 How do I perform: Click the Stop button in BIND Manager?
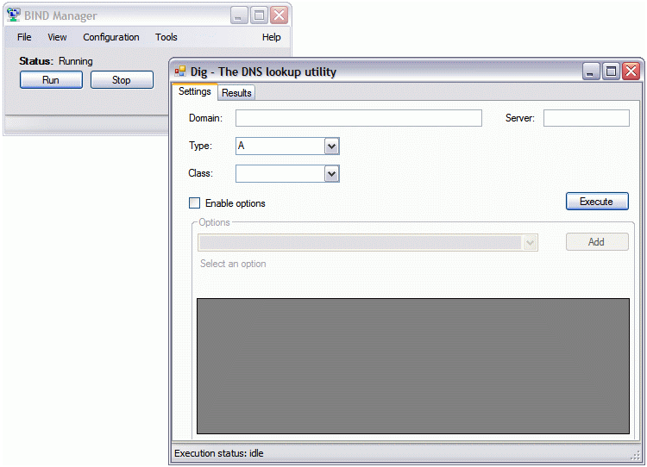(x=122, y=80)
